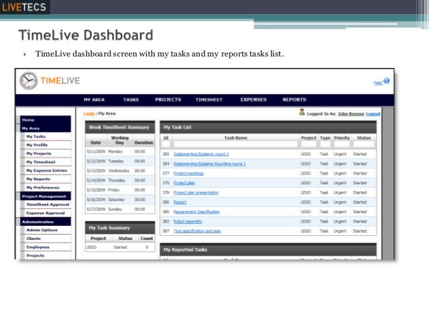The height and width of the screenshot is (322, 429).
Task: Open the Requirement Specification task link
Action: 197,212
